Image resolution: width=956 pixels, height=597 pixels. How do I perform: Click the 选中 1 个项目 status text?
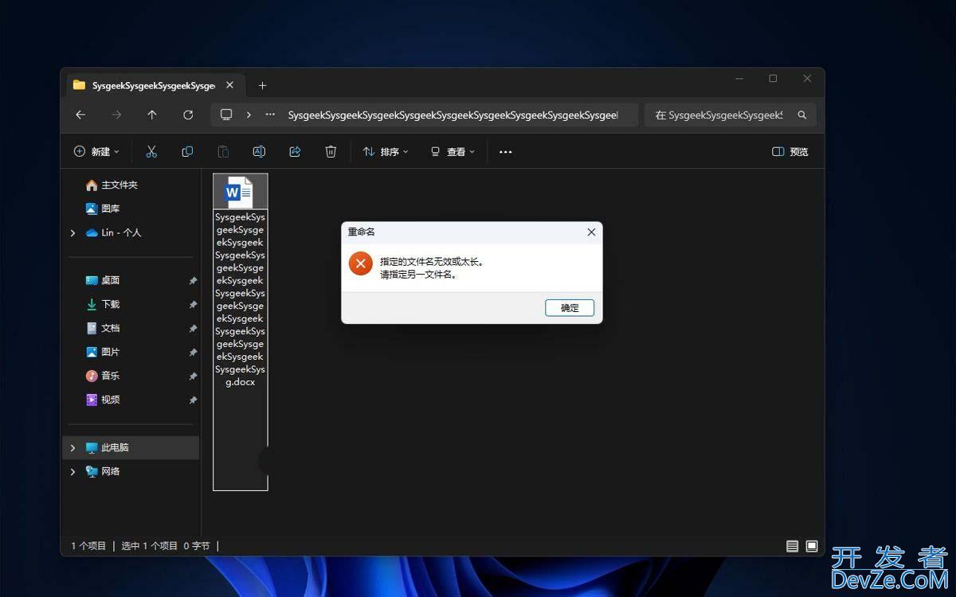[x=150, y=546]
